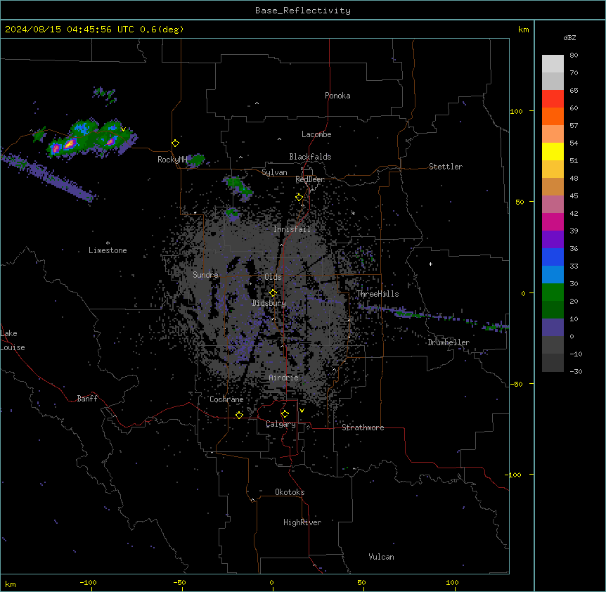Select the Drumheller city label
Image resolution: width=606 pixels, height=592 pixels.
pos(449,342)
